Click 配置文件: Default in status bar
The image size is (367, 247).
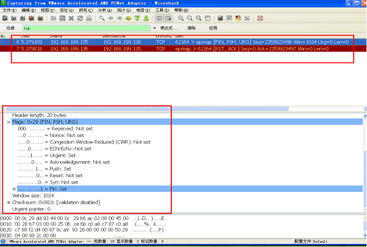click(x=311, y=241)
